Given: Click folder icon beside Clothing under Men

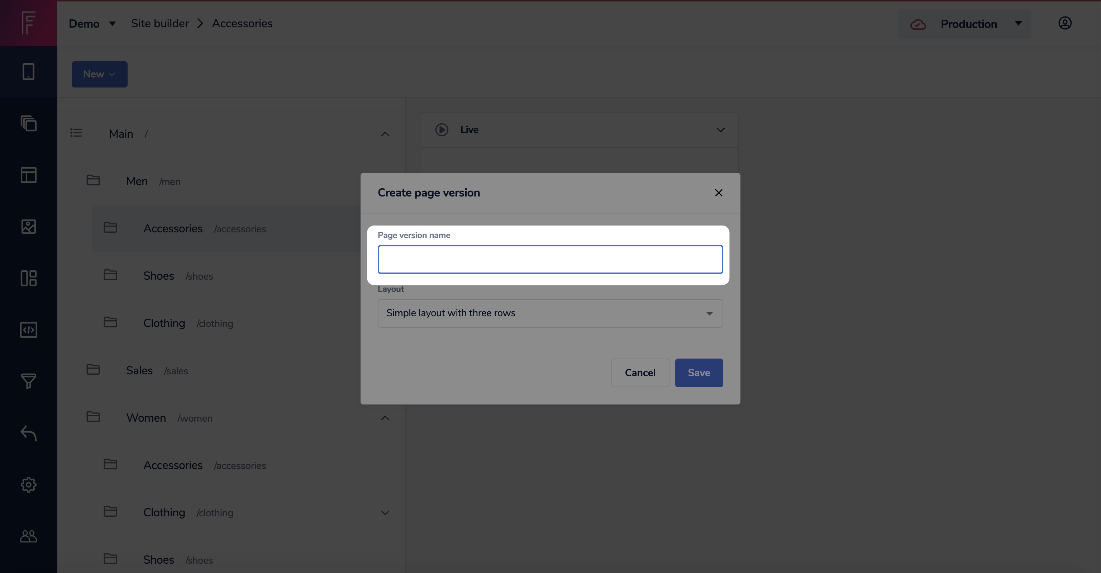Looking at the screenshot, I should [110, 322].
